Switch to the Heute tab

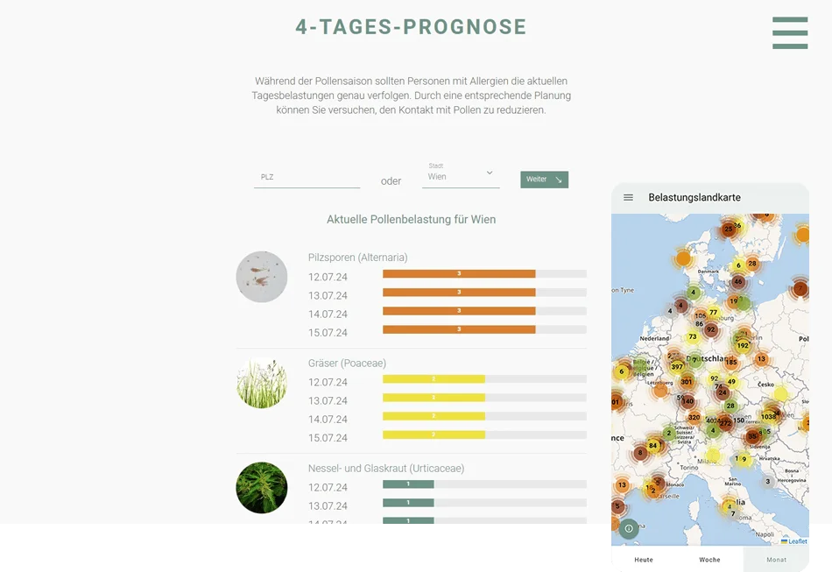point(643,560)
